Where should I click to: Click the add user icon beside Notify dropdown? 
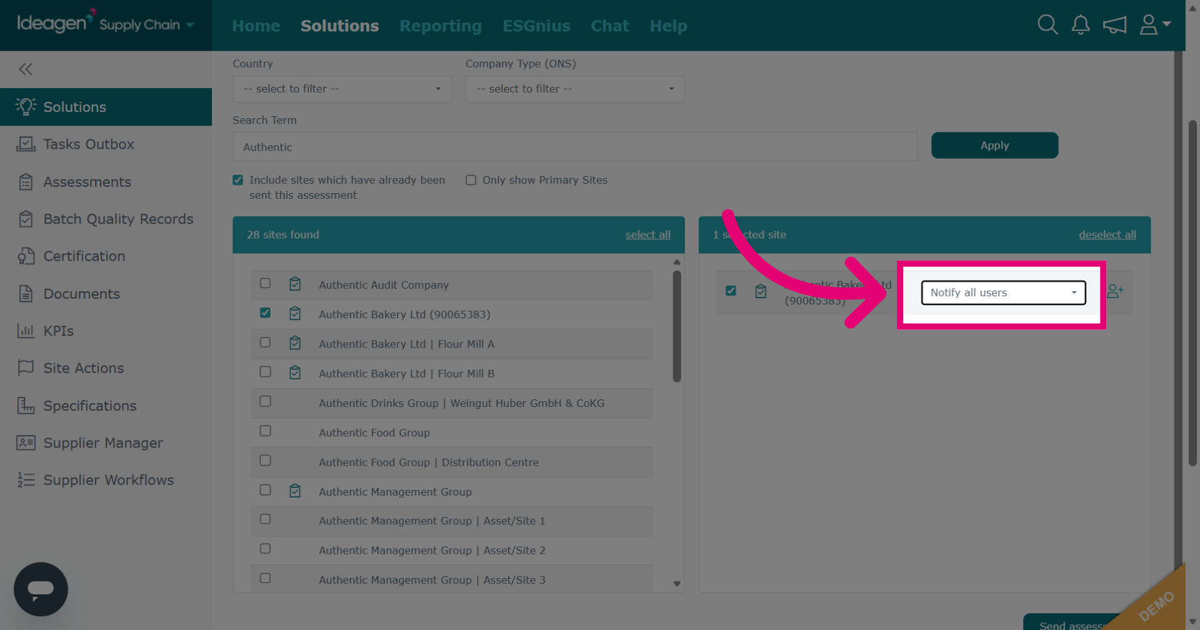1115,291
